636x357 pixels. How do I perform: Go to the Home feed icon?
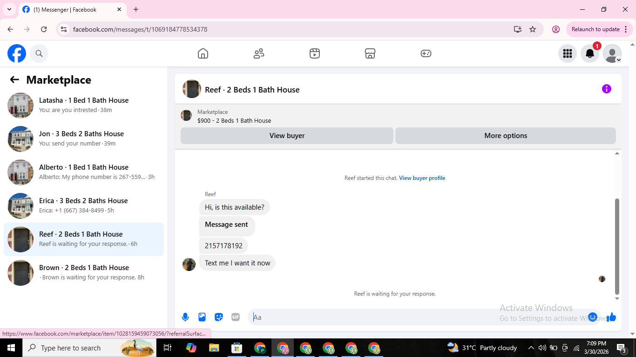tap(203, 53)
